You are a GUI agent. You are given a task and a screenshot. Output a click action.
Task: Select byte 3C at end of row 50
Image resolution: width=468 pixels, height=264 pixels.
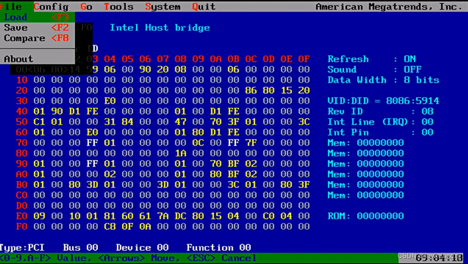[x=304, y=121]
